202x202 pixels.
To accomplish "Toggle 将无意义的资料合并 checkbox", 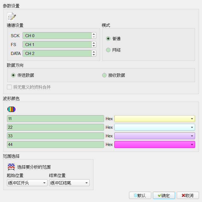I will pyautogui.click(x=9, y=87).
